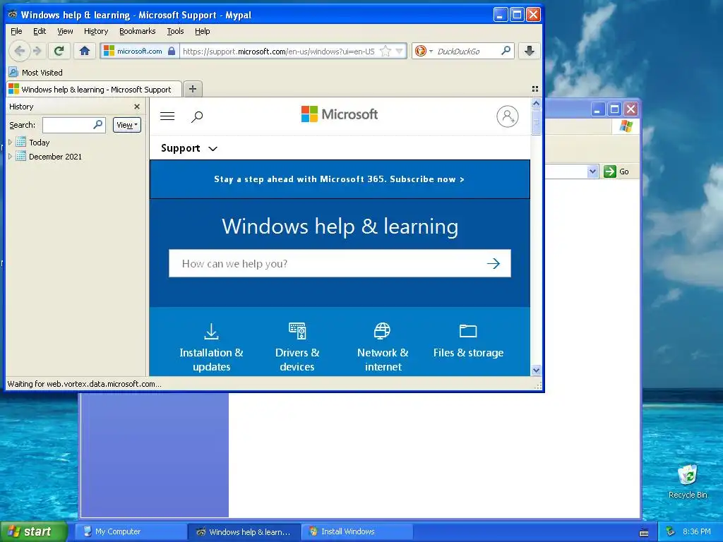Click the Microsoft page search magnifier
This screenshot has height=542, width=723.
tap(197, 116)
